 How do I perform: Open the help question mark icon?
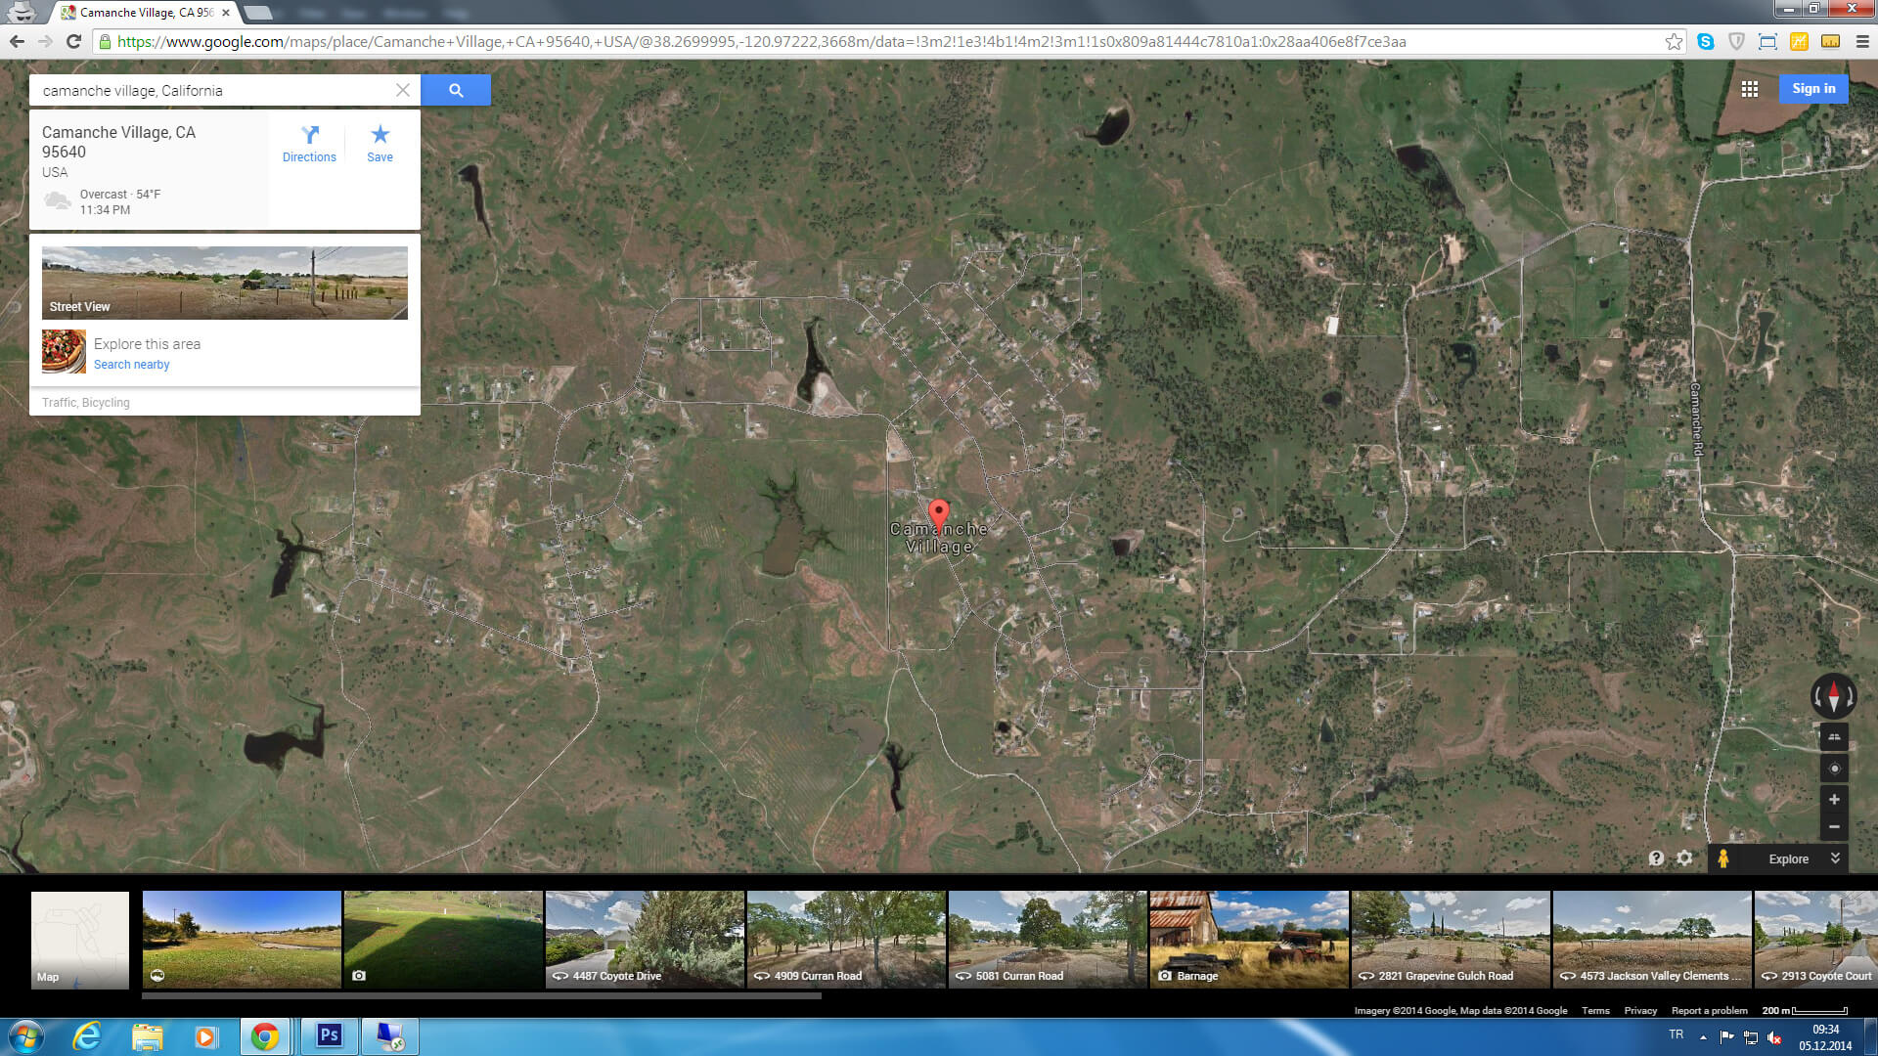pos(1656,858)
